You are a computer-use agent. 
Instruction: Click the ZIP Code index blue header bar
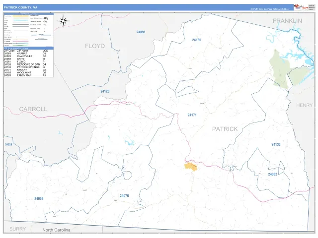point(29,48)
